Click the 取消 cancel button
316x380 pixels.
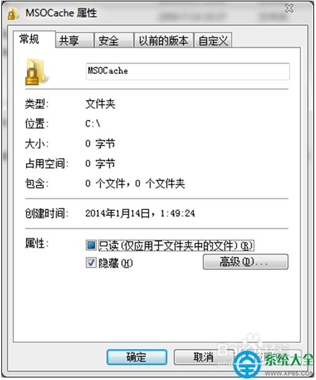click(204, 357)
